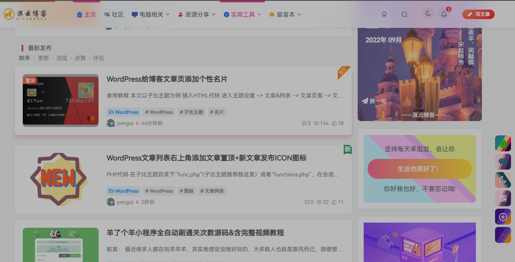This screenshot has height=262, width=515.
Task: Click the 淇云博客 site logo
Action: click(x=25, y=14)
